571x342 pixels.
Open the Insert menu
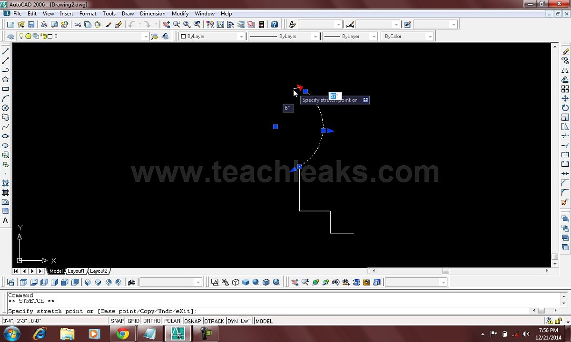coord(67,13)
